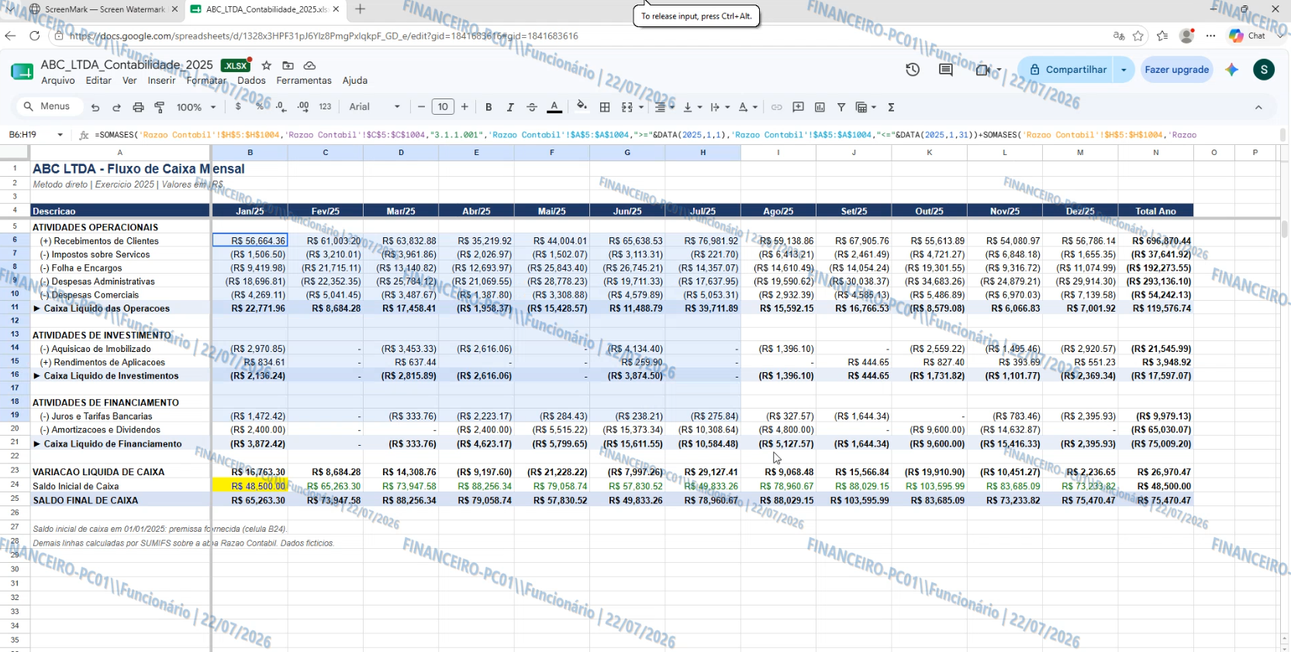Move the document using the folder icon
Screen dimensions: 1291x652
[288, 65]
